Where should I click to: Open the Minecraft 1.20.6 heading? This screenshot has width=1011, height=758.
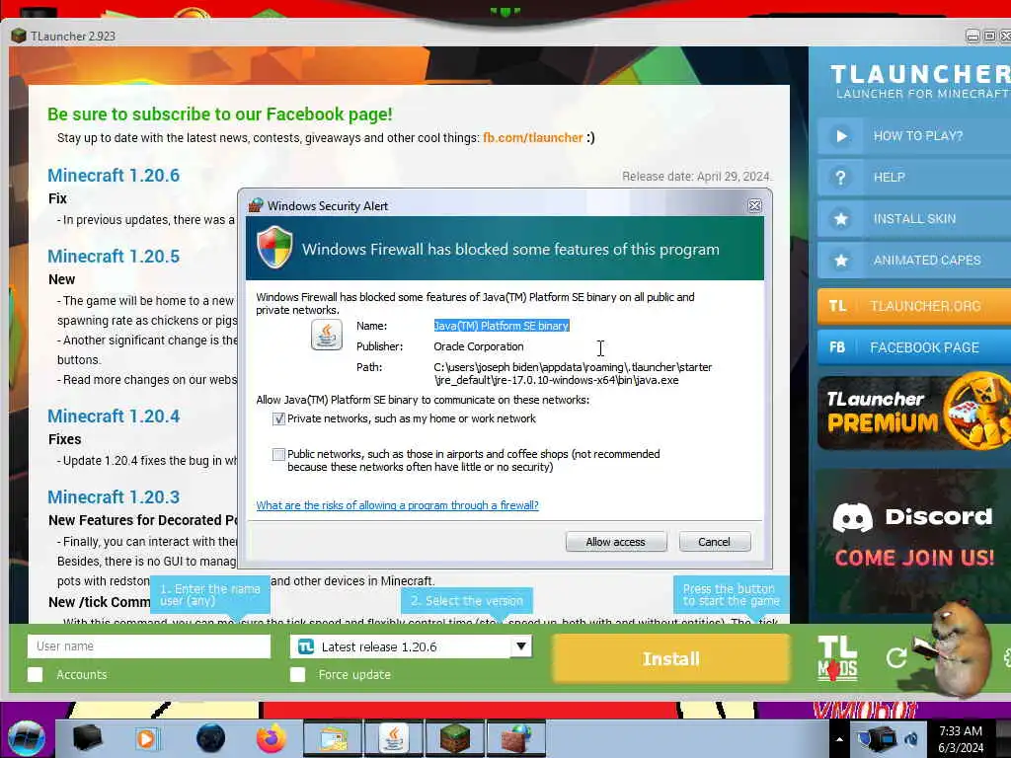114,176
